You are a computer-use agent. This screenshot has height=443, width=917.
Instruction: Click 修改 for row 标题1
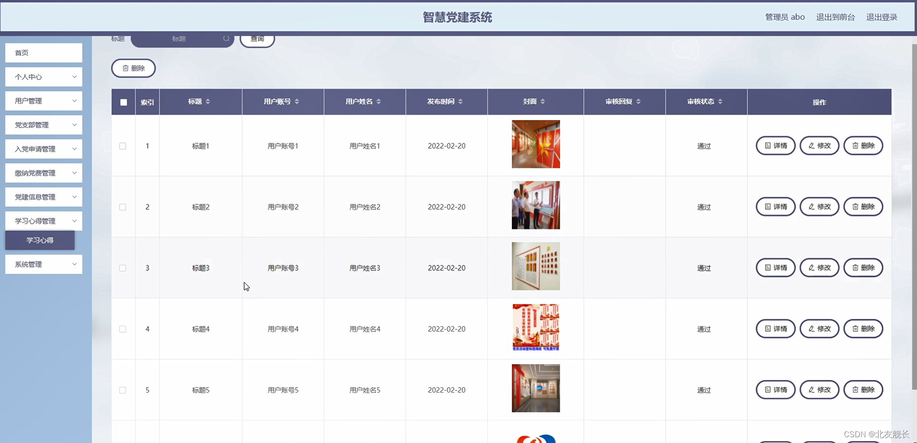(x=819, y=145)
